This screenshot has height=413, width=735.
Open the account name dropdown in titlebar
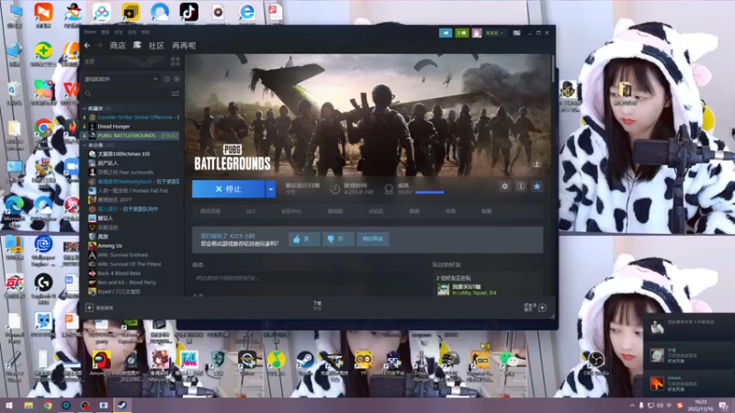tap(494, 33)
